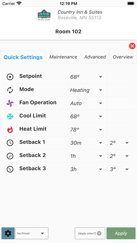Viewport: 137px width, 243px height.
Task: Open the No Preset dropdown
Action: (32, 233)
